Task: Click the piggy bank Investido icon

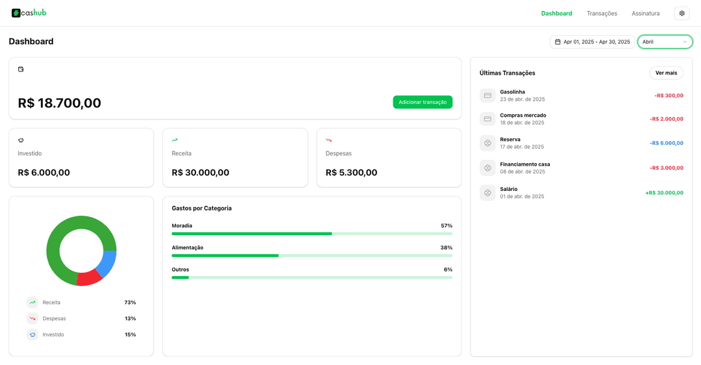Action: 21,140
